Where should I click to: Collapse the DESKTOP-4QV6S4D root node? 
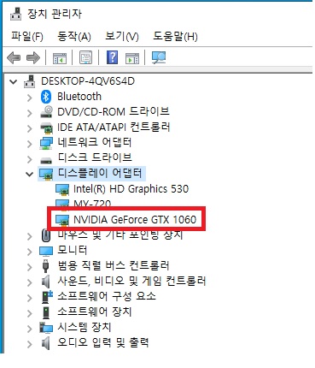point(13,82)
